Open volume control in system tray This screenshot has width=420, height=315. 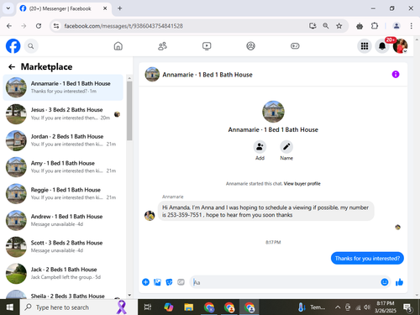(367, 307)
